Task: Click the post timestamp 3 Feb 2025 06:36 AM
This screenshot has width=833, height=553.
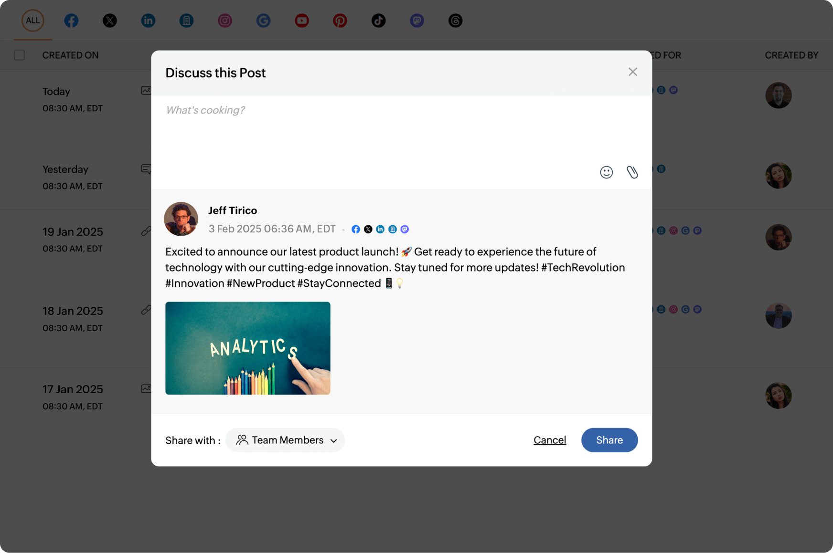Action: click(x=272, y=229)
